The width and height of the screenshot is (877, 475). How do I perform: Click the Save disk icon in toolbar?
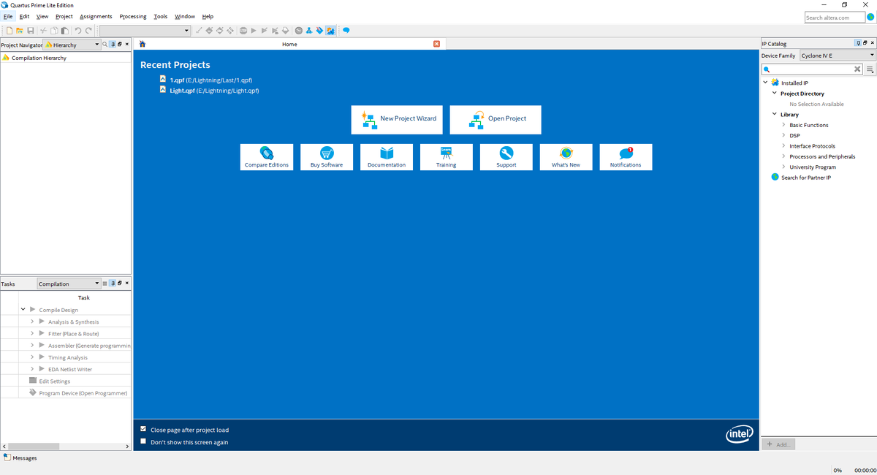[31, 31]
